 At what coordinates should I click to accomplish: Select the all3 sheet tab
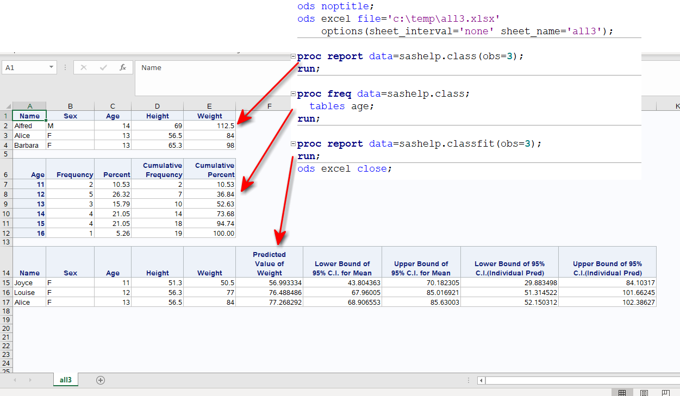click(x=66, y=380)
